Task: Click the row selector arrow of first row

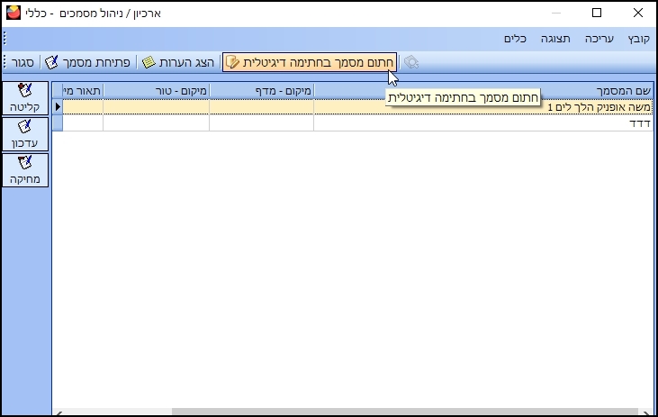Action: (58, 107)
